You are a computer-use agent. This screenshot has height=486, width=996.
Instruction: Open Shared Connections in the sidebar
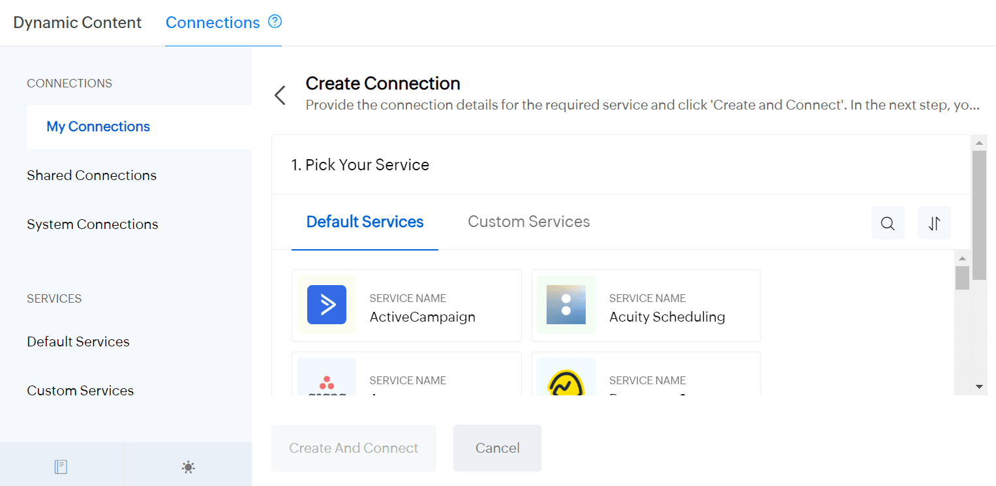coord(92,175)
